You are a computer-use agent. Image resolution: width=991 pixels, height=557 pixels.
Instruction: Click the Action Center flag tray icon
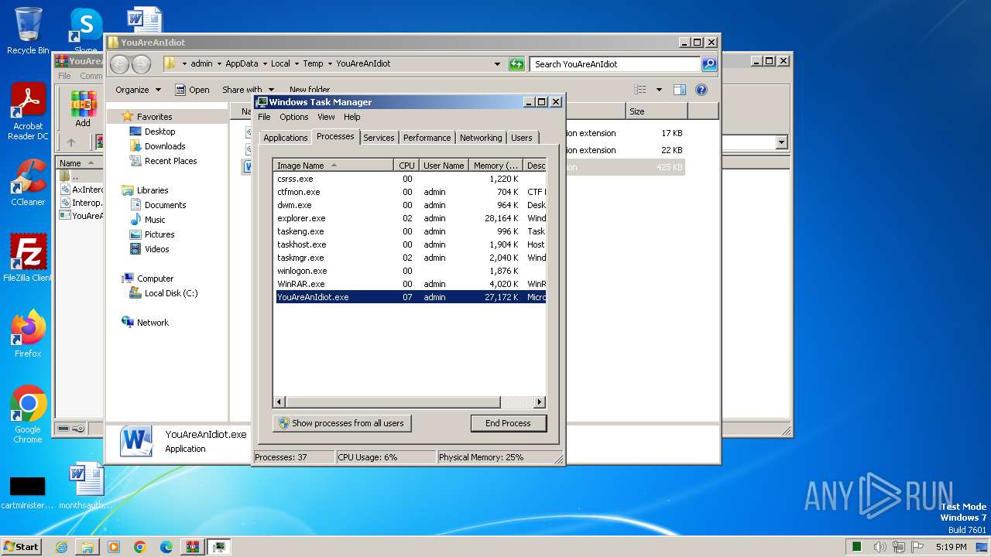[917, 547]
